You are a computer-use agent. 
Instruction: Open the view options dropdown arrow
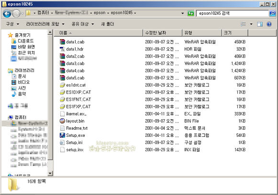[x=251, y=24]
